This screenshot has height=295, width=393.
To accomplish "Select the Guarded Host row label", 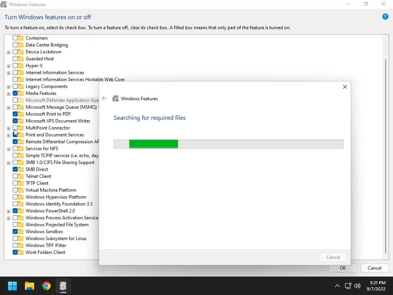I will (40, 59).
